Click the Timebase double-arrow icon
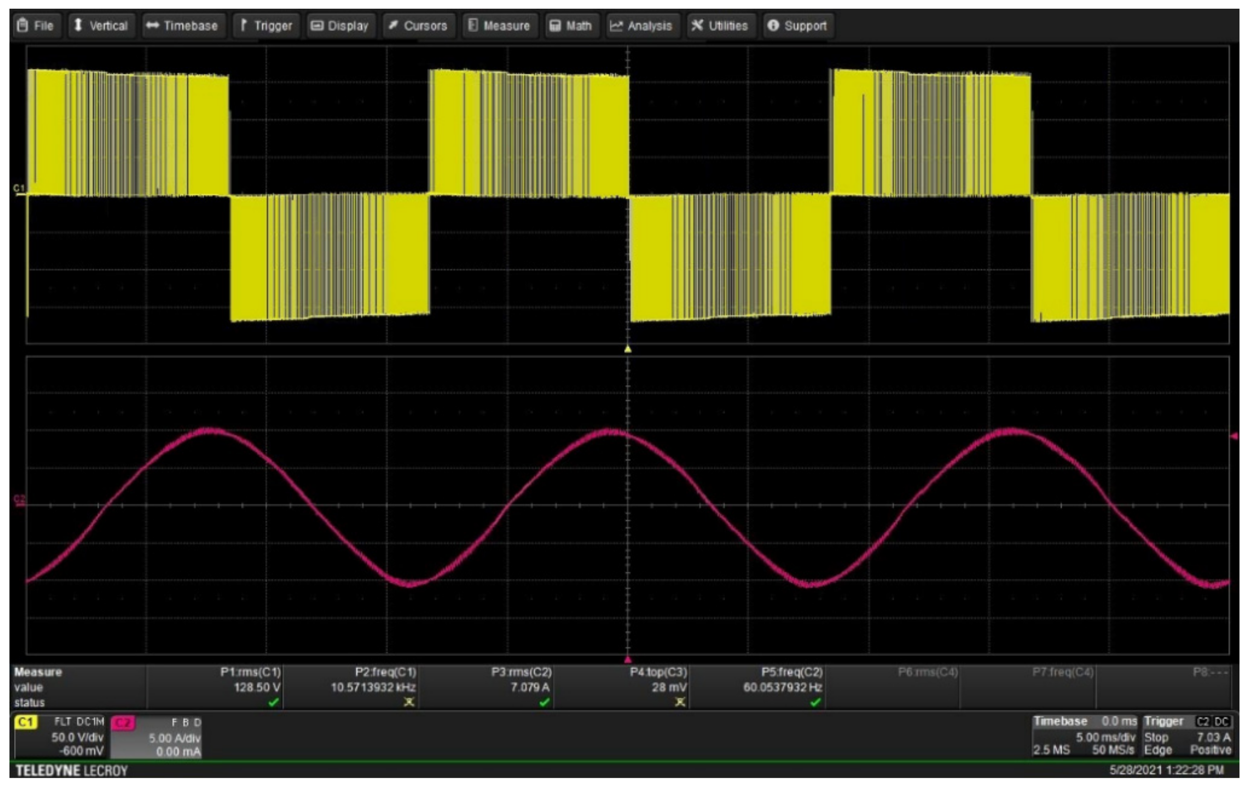 tap(152, 25)
